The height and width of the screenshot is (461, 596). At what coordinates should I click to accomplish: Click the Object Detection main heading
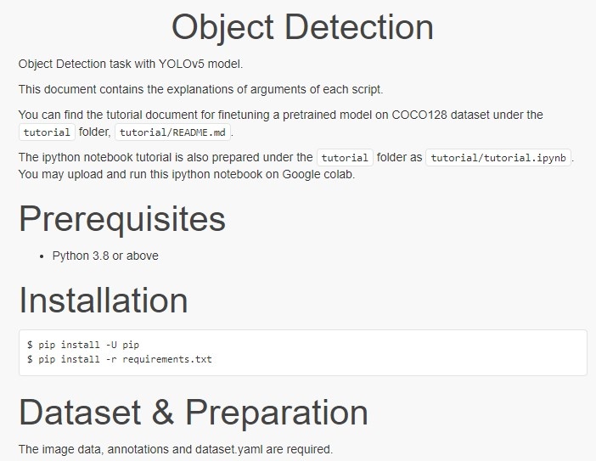(x=302, y=27)
